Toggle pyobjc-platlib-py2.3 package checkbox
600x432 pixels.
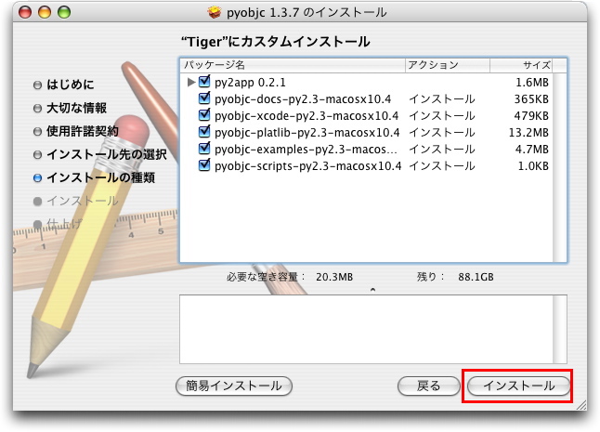coord(204,133)
